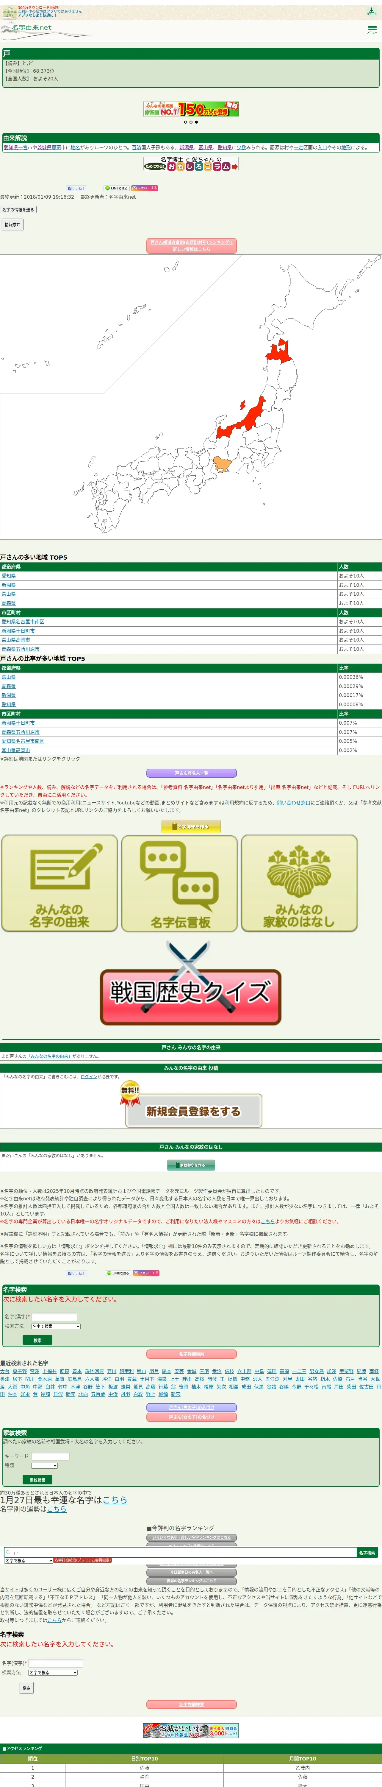Viewport: 382px width, 1787px height.
Task: Open the 都道府県別 ranking pink button
Action: (191, 246)
